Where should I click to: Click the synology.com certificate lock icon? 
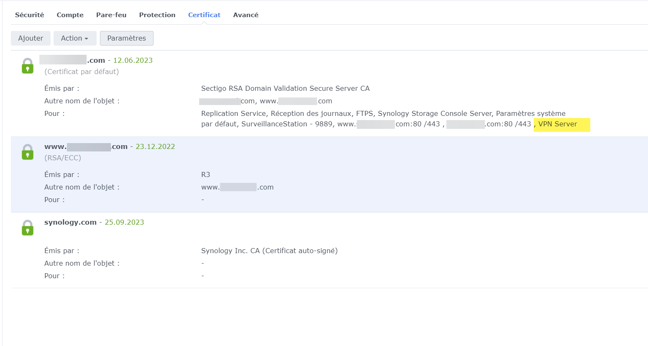click(28, 228)
